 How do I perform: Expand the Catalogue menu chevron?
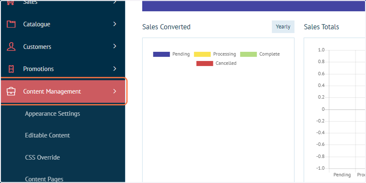(115, 24)
